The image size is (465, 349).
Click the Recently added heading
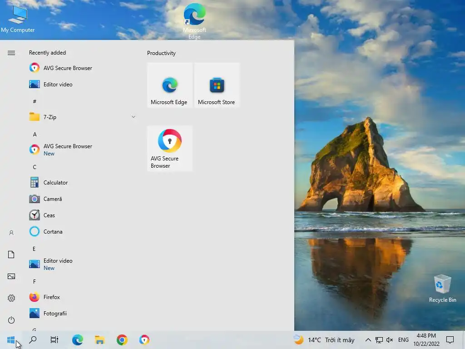point(47,53)
